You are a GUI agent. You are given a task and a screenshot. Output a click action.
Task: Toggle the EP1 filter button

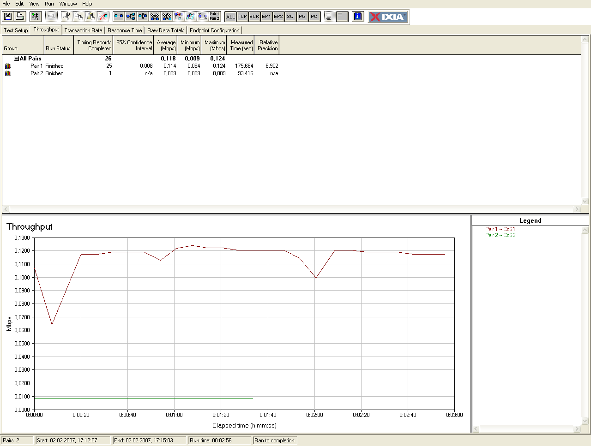point(266,17)
